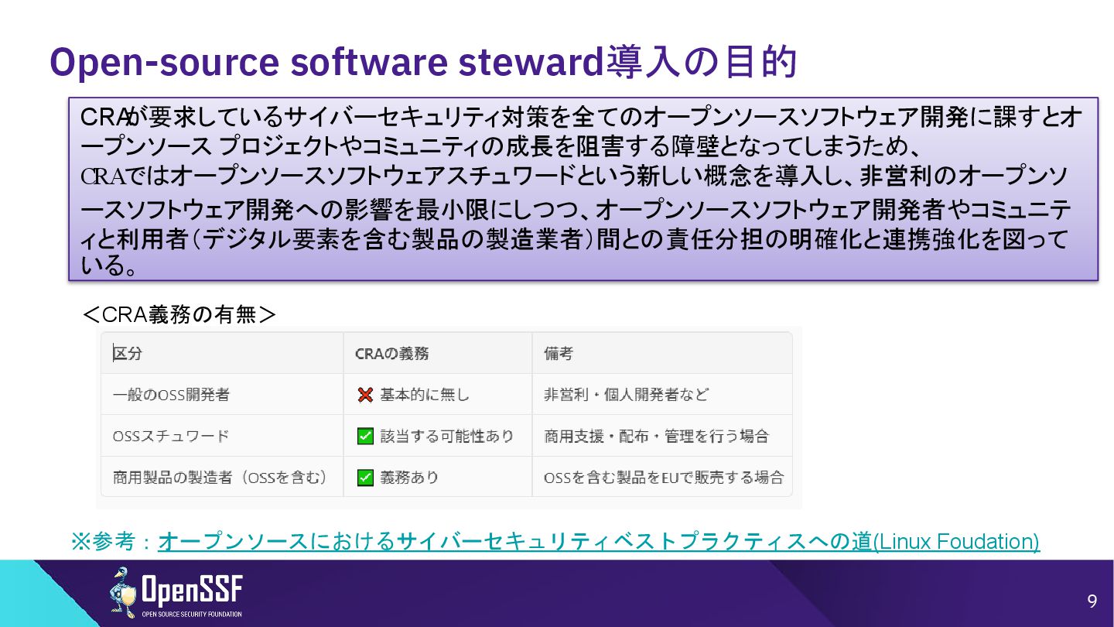Click the ※参考: label text
1114x627 pixels.
112,541
